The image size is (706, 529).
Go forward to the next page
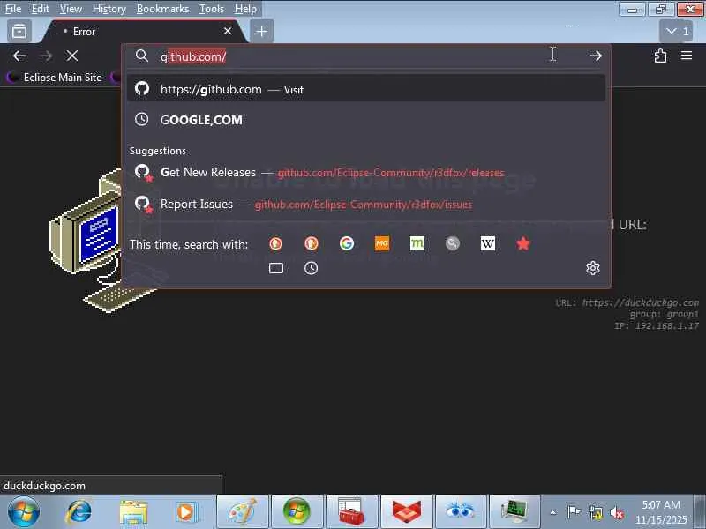pos(46,56)
